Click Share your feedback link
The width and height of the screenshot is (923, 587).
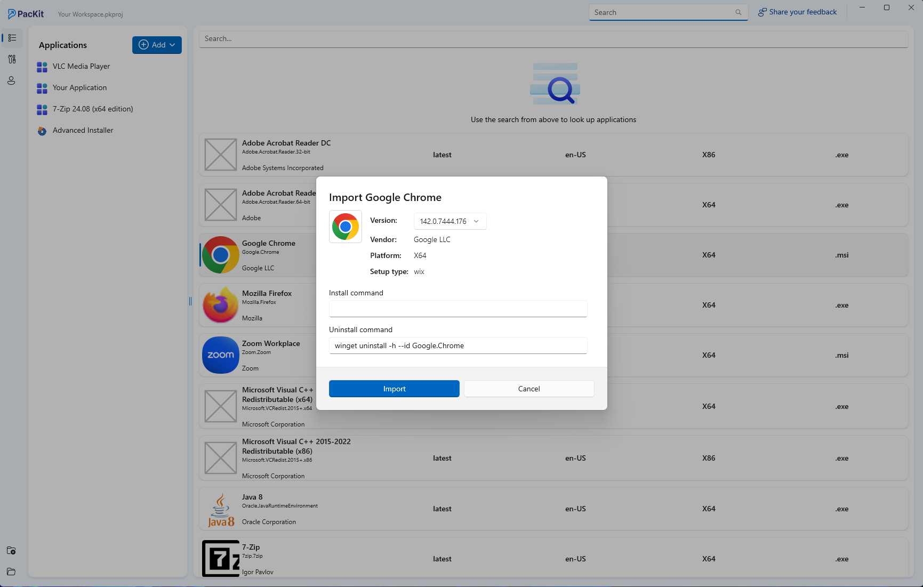797,12
